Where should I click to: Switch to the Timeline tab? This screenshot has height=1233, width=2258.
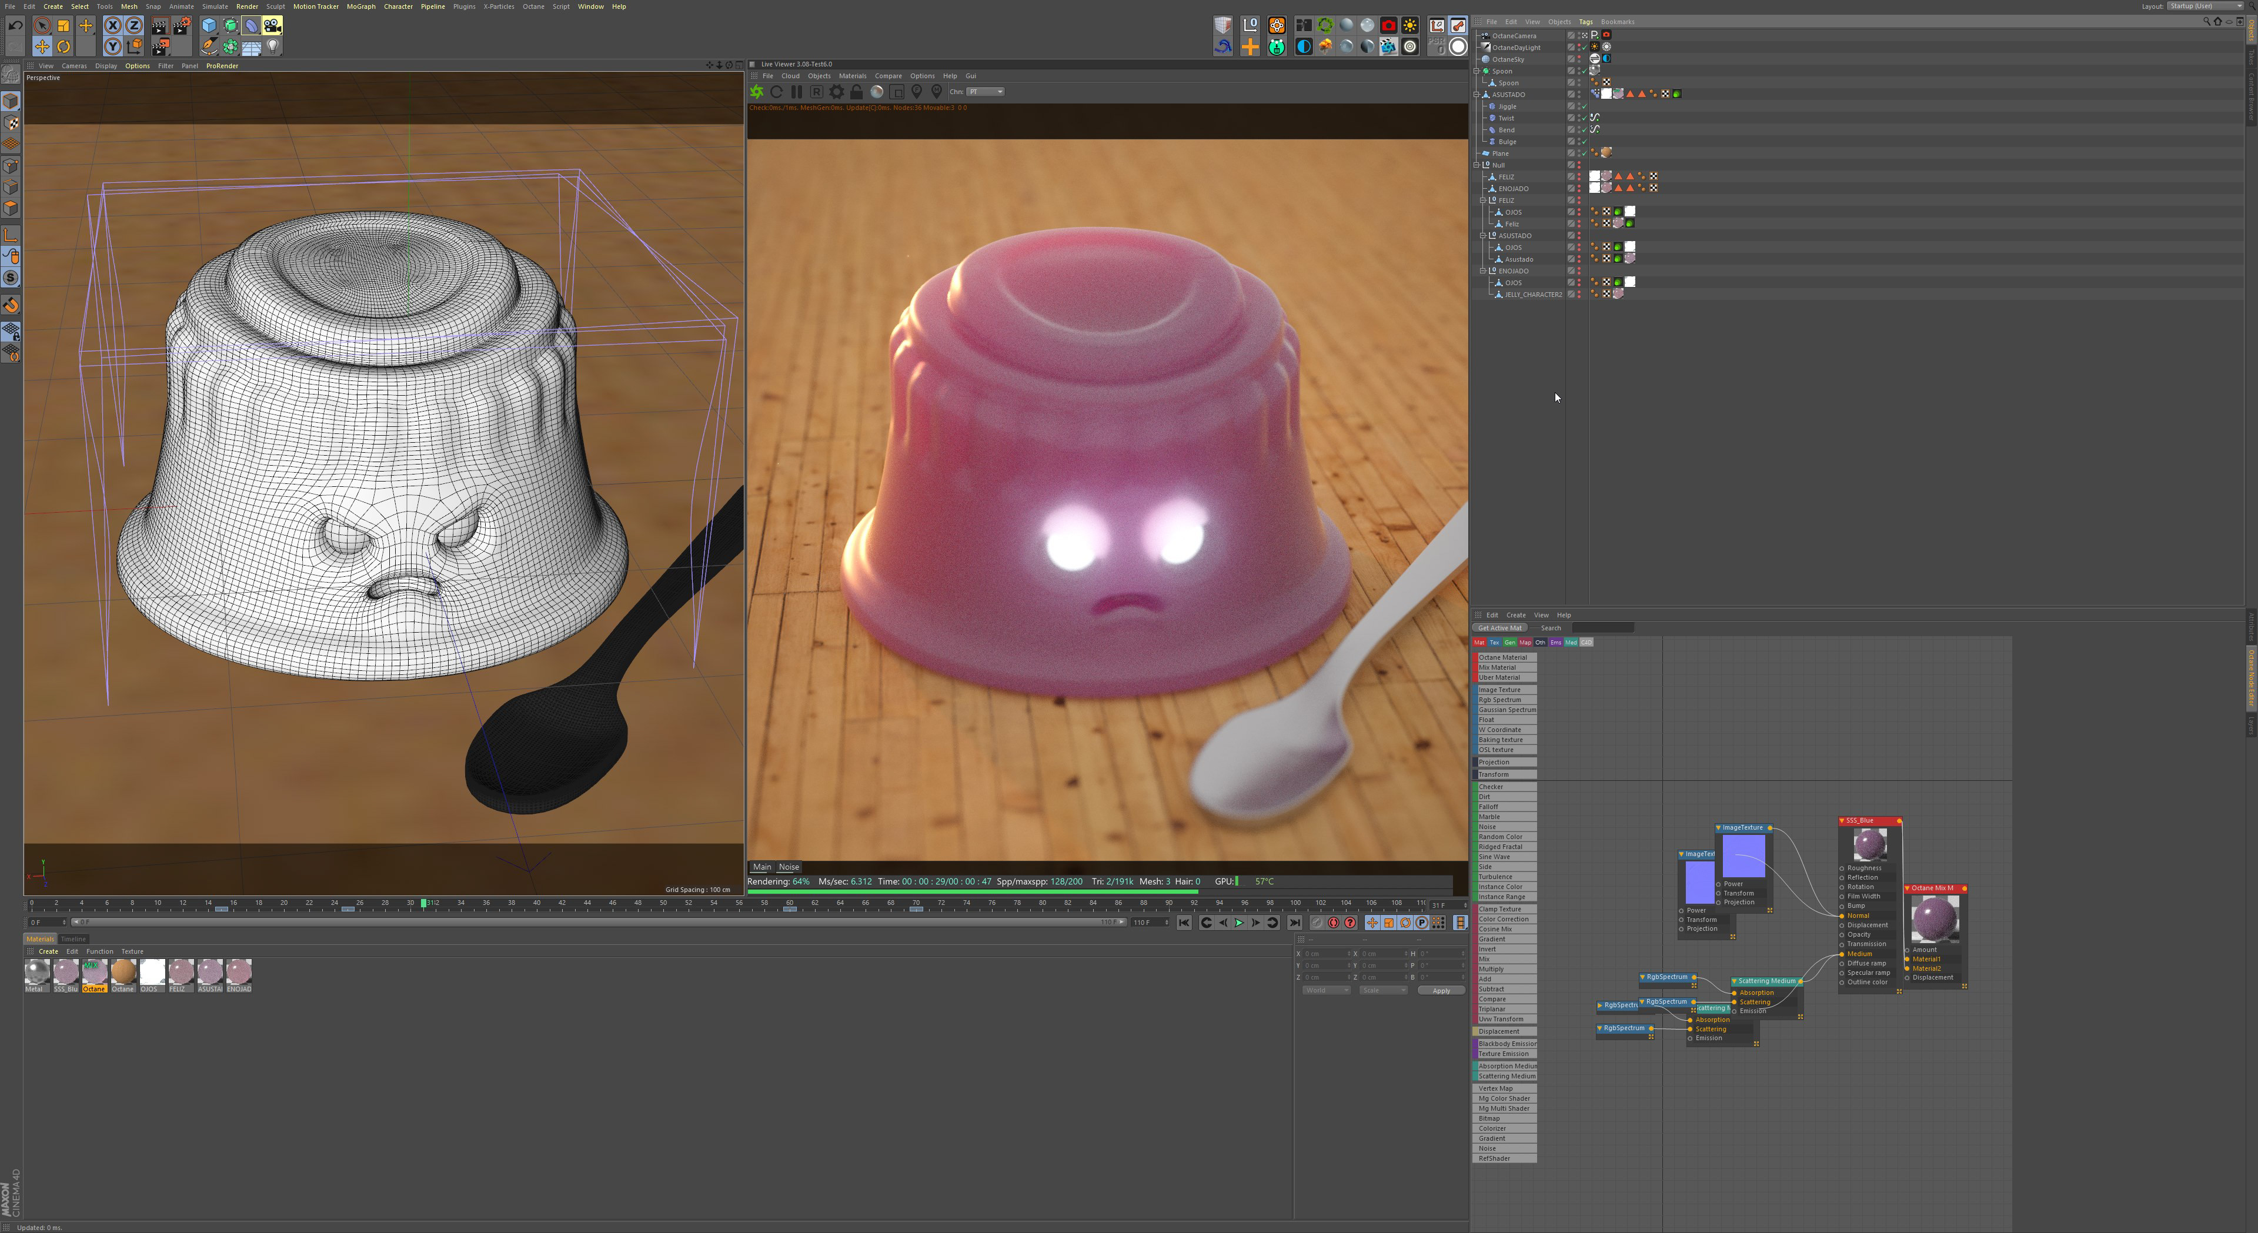(x=73, y=938)
